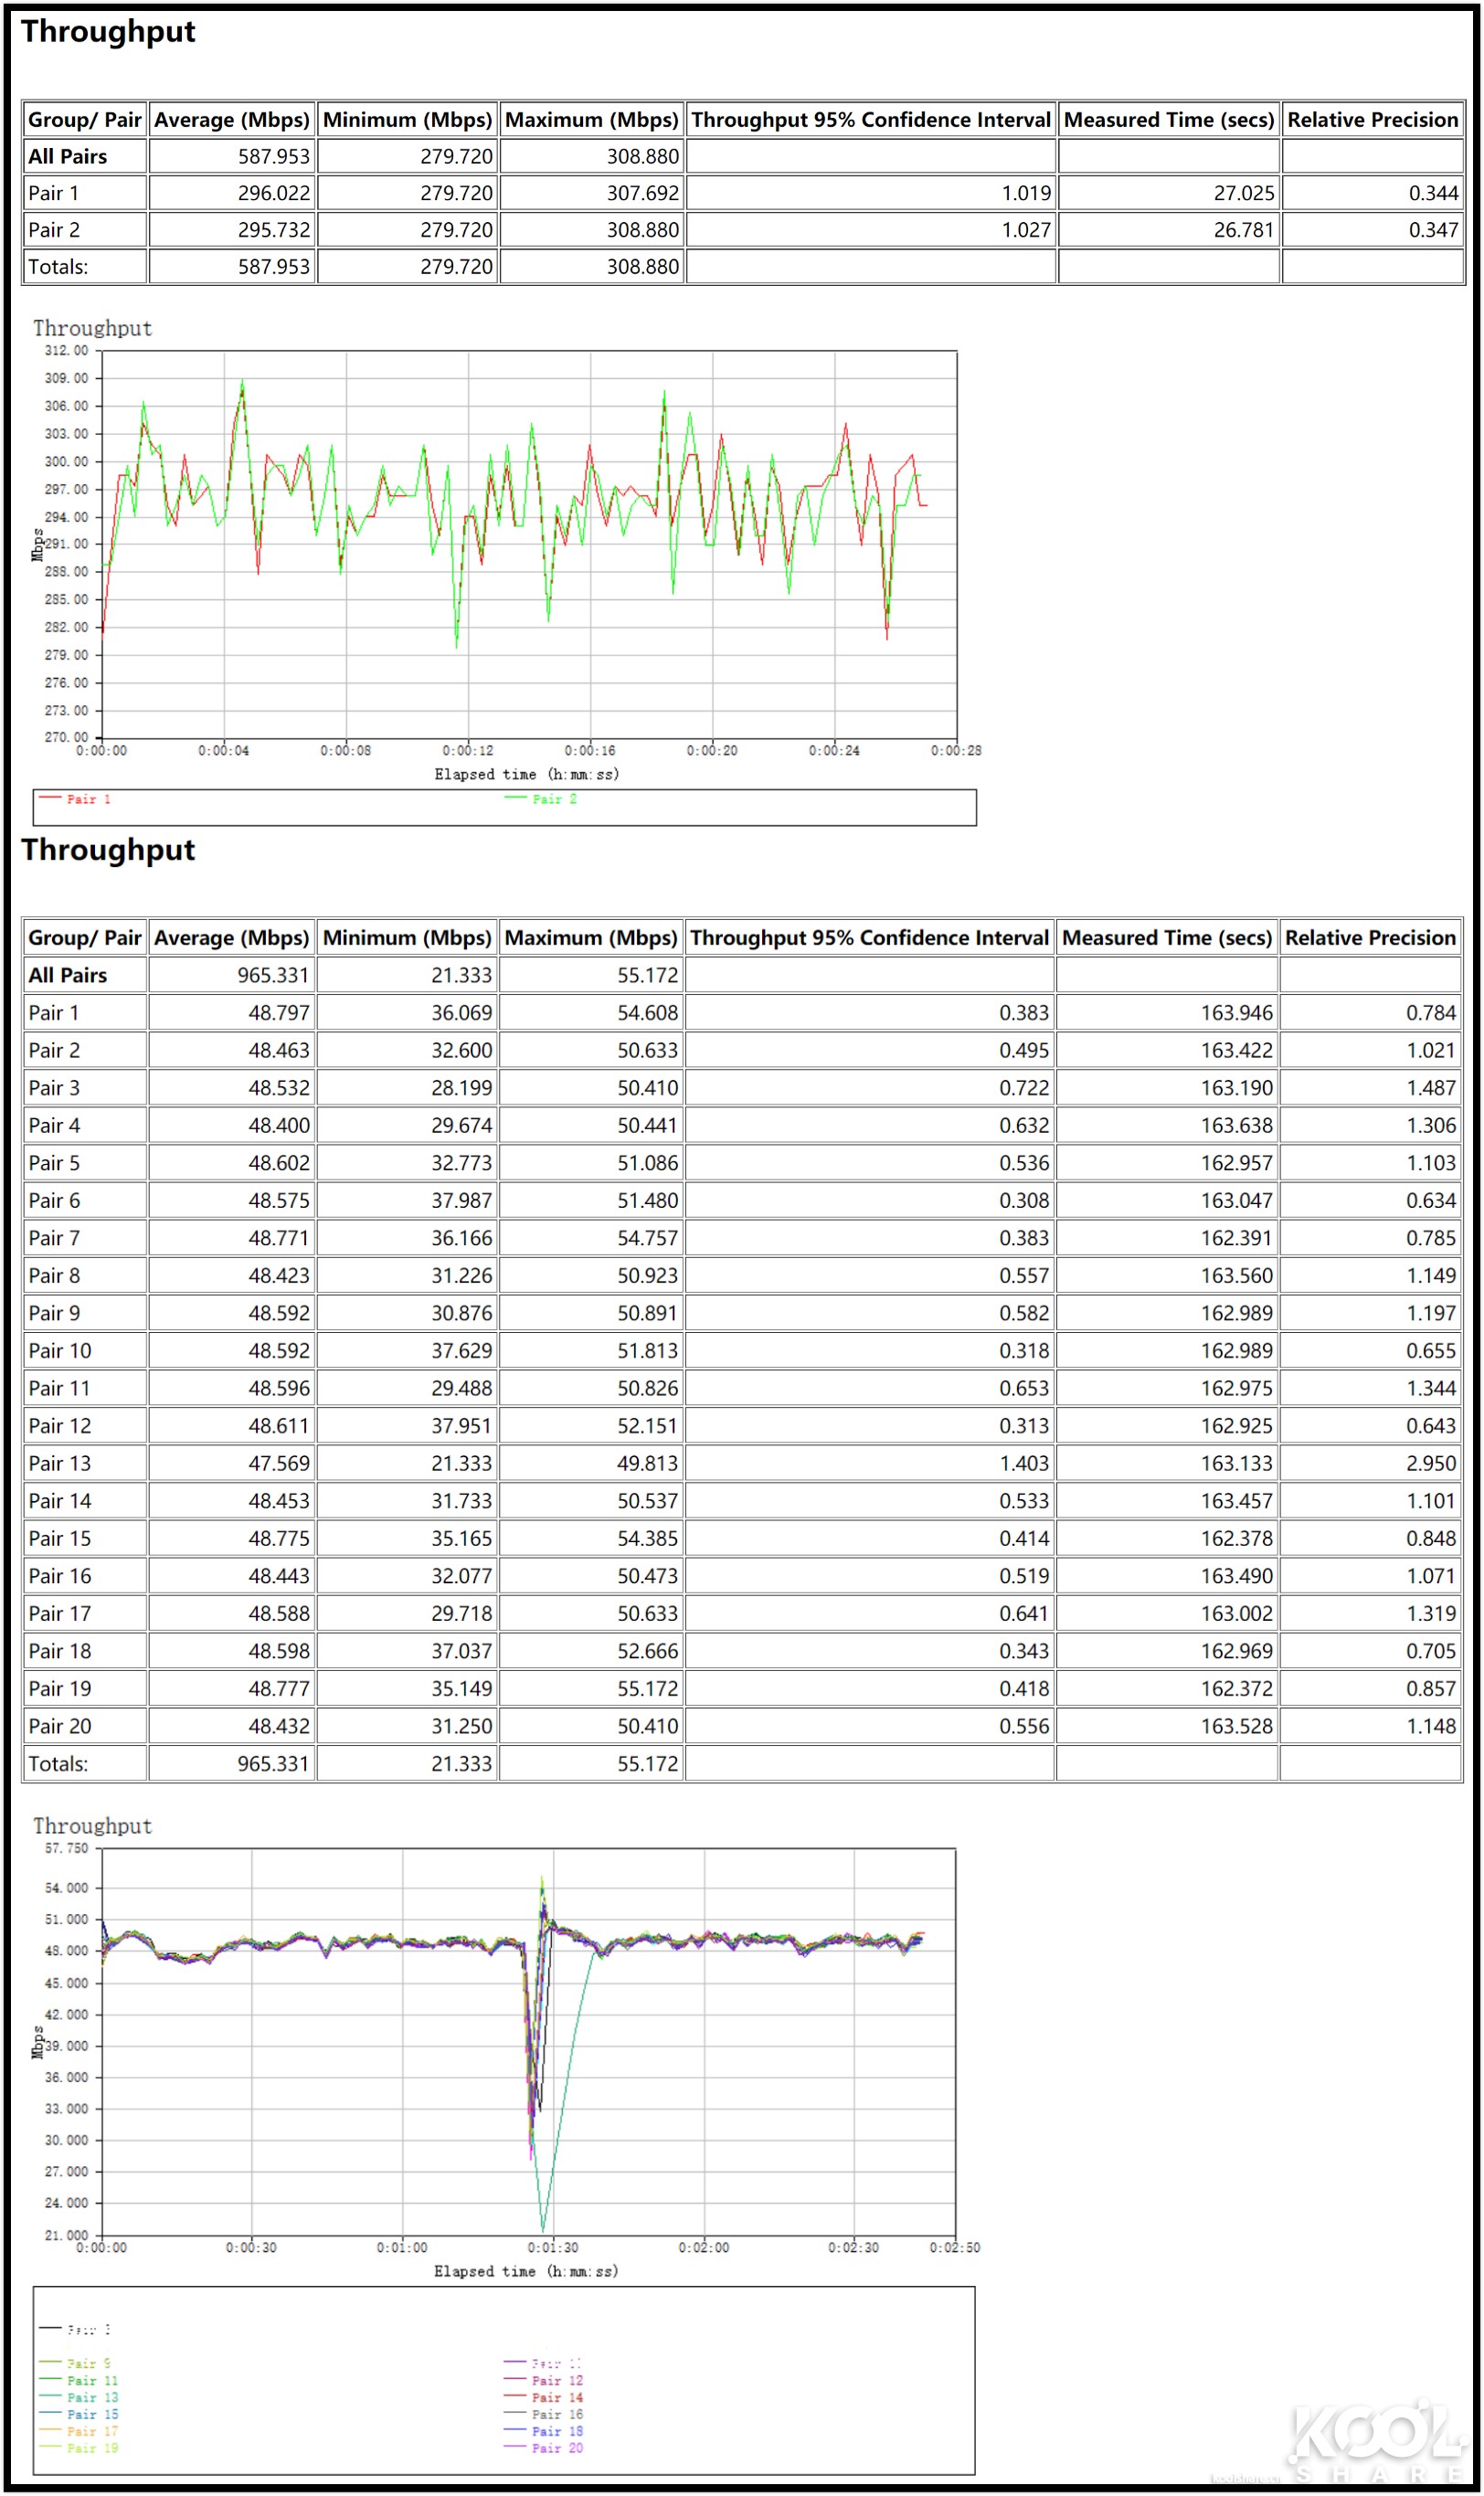The height and width of the screenshot is (2496, 1484).
Task: Click Pair 14 minimum value 31.733
Action: [461, 1500]
